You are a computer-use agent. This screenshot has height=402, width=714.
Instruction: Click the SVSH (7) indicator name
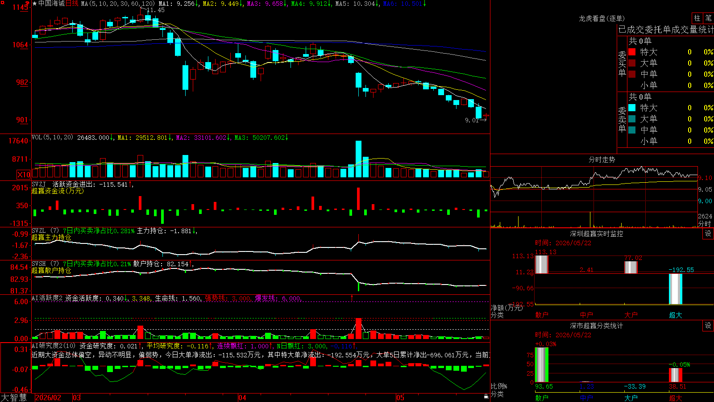coord(45,264)
